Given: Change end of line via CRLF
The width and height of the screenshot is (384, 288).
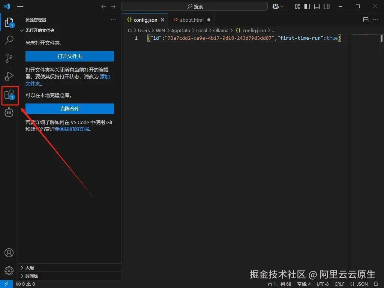Looking at the screenshot, I should (x=339, y=284).
